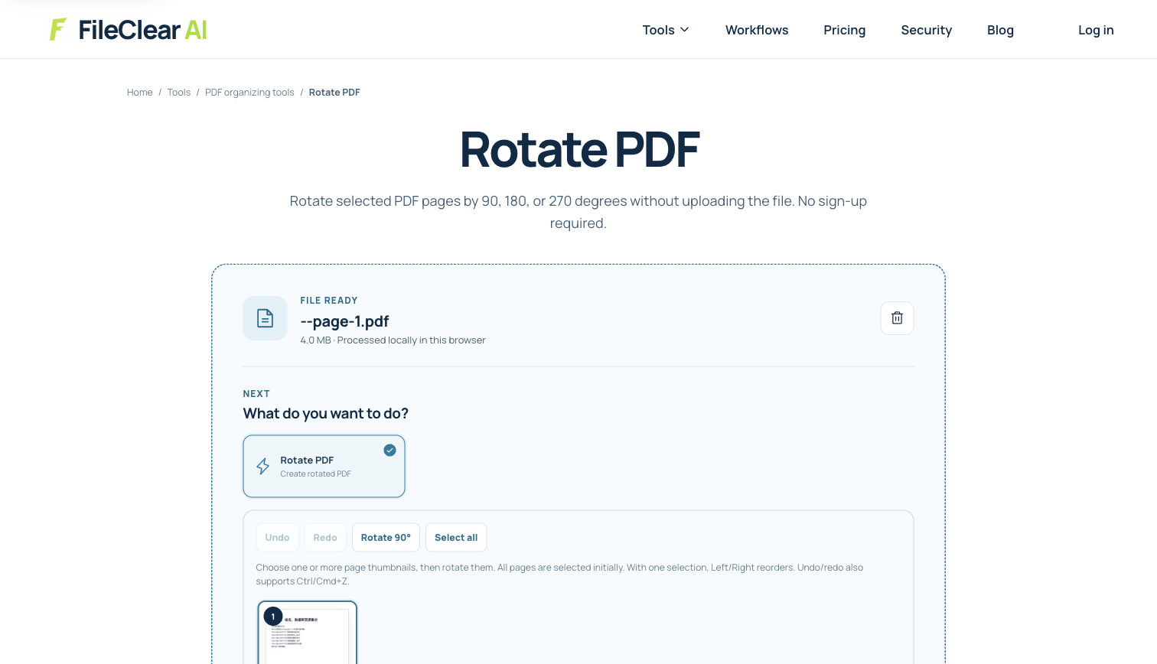Click the page number 1 badge

point(273,617)
